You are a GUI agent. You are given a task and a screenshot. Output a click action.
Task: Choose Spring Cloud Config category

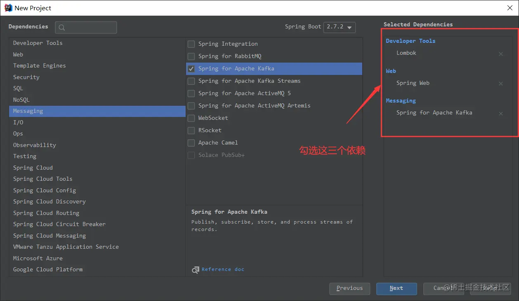point(97,190)
